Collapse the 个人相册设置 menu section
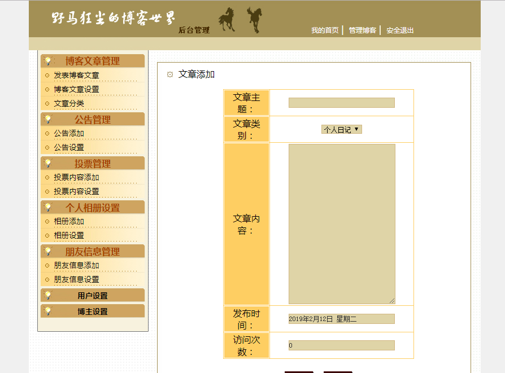The image size is (505, 373). coord(93,208)
